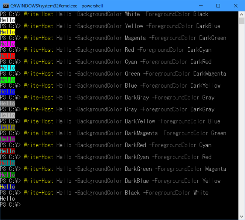Click the window title text 'cmd.exe - powershell'
This screenshot has width=245, height=220.
[81, 6]
